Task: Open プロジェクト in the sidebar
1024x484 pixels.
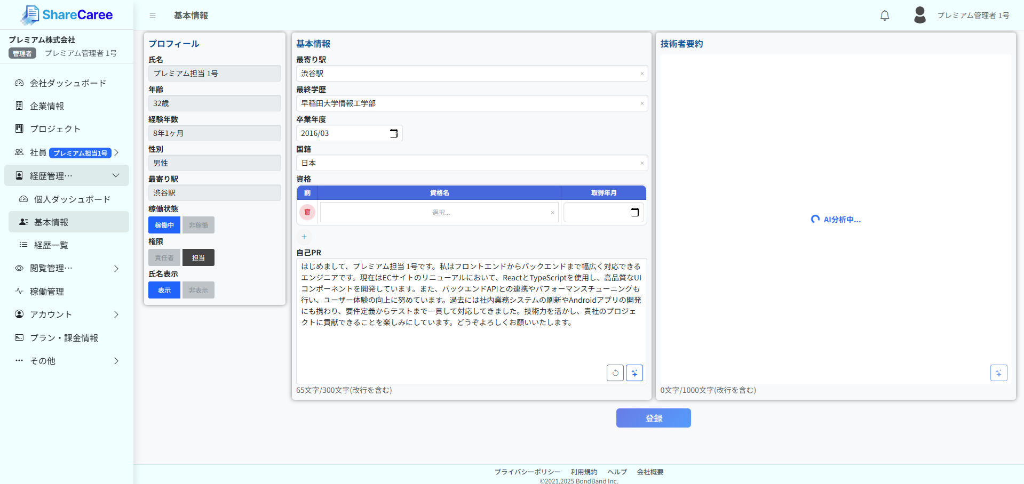Action: point(67,129)
